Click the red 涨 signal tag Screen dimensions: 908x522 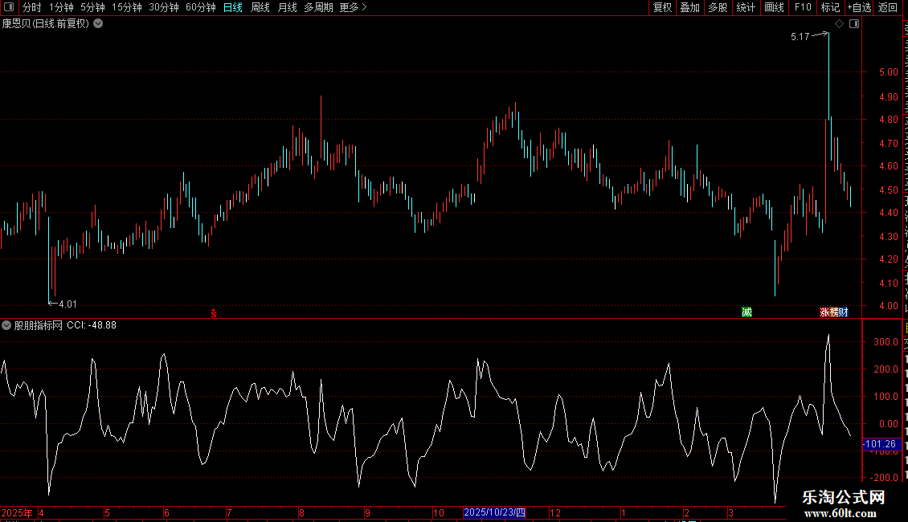(x=824, y=312)
